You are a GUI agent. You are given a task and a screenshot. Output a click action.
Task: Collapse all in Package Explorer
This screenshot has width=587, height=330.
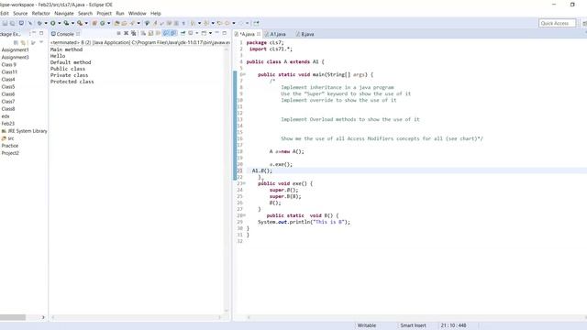pyautogui.click(x=16, y=43)
